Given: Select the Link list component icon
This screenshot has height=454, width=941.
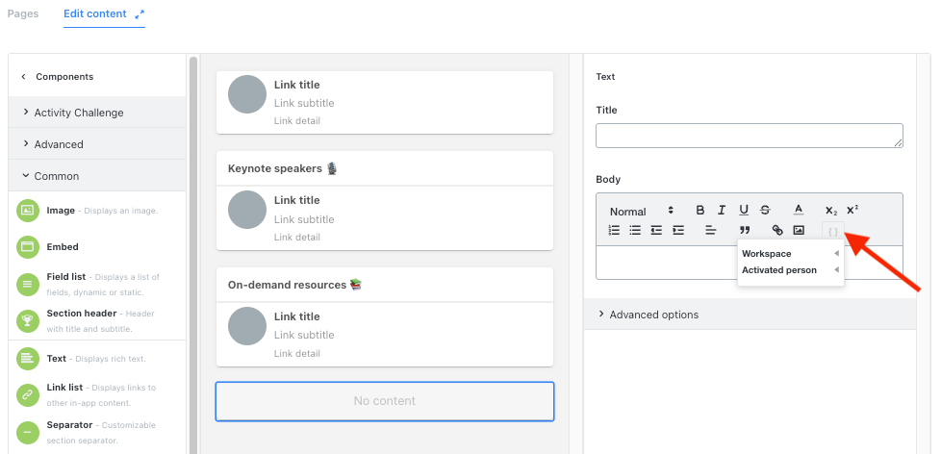Looking at the screenshot, I should tap(27, 394).
